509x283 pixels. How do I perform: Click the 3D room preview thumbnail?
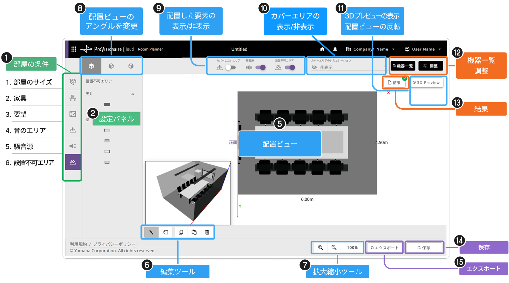click(188, 193)
